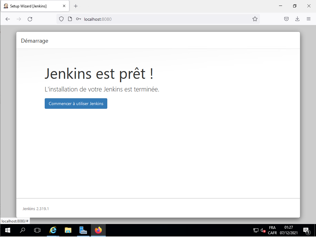Open File Explorer from the taskbar
Image resolution: width=316 pixels, height=237 pixels.
[x=68, y=230]
